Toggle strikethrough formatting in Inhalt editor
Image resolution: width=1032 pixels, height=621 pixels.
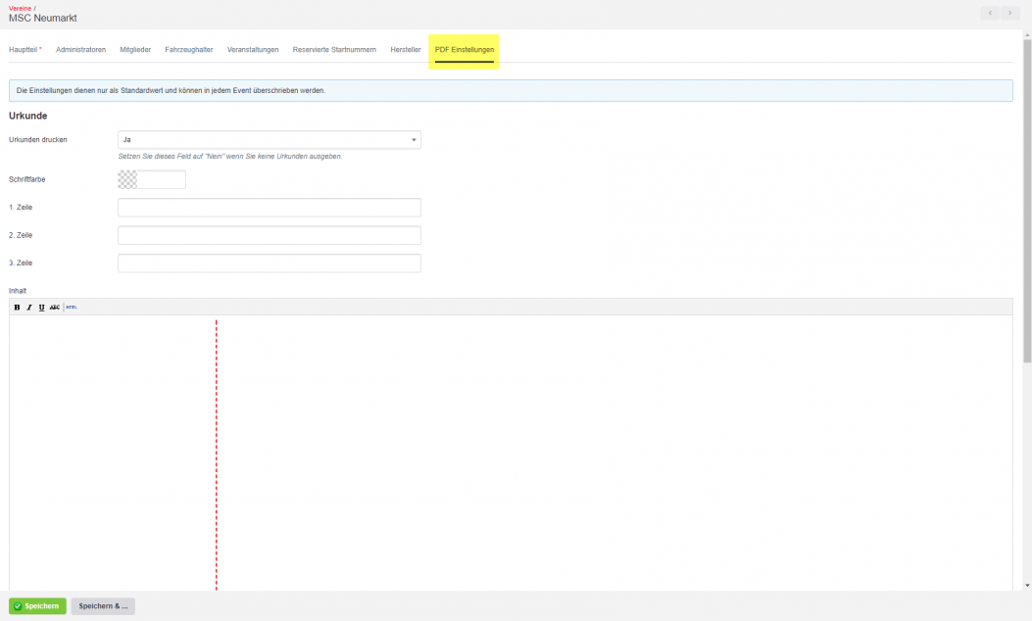tap(55, 308)
